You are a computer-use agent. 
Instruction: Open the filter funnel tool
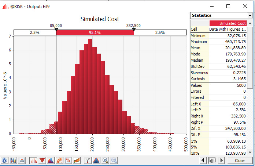click(x=88, y=161)
